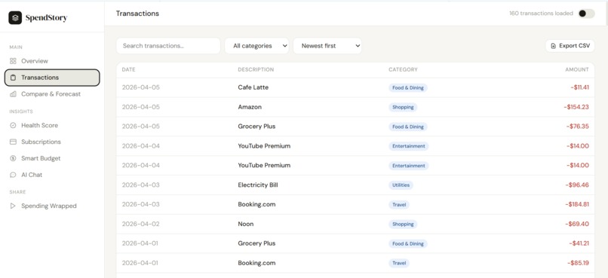The width and height of the screenshot is (608, 278).
Task: Click the AMOUNT column header
Action: click(577, 70)
